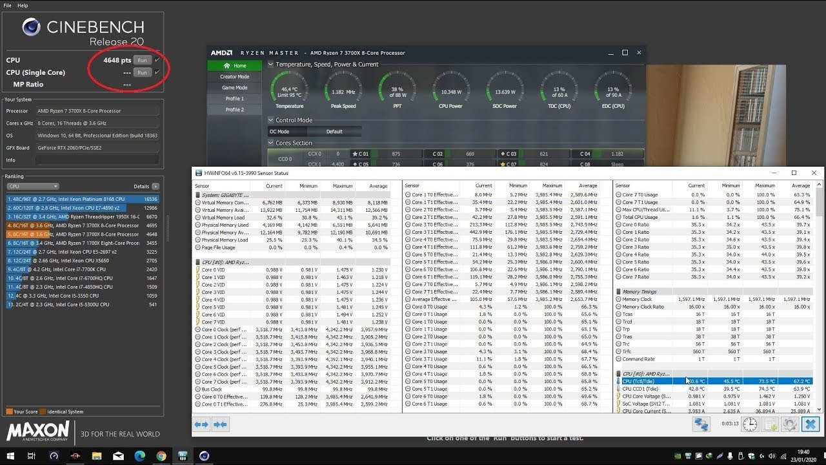The width and height of the screenshot is (826, 465).
Task: Toggle the CPU test checkbox in Cinebench
Action: [157, 60]
